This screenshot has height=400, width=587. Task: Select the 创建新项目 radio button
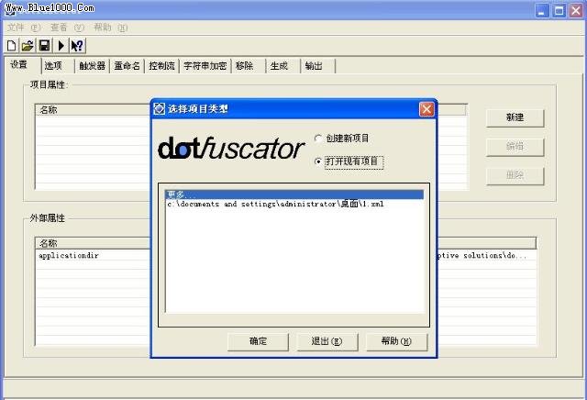319,139
